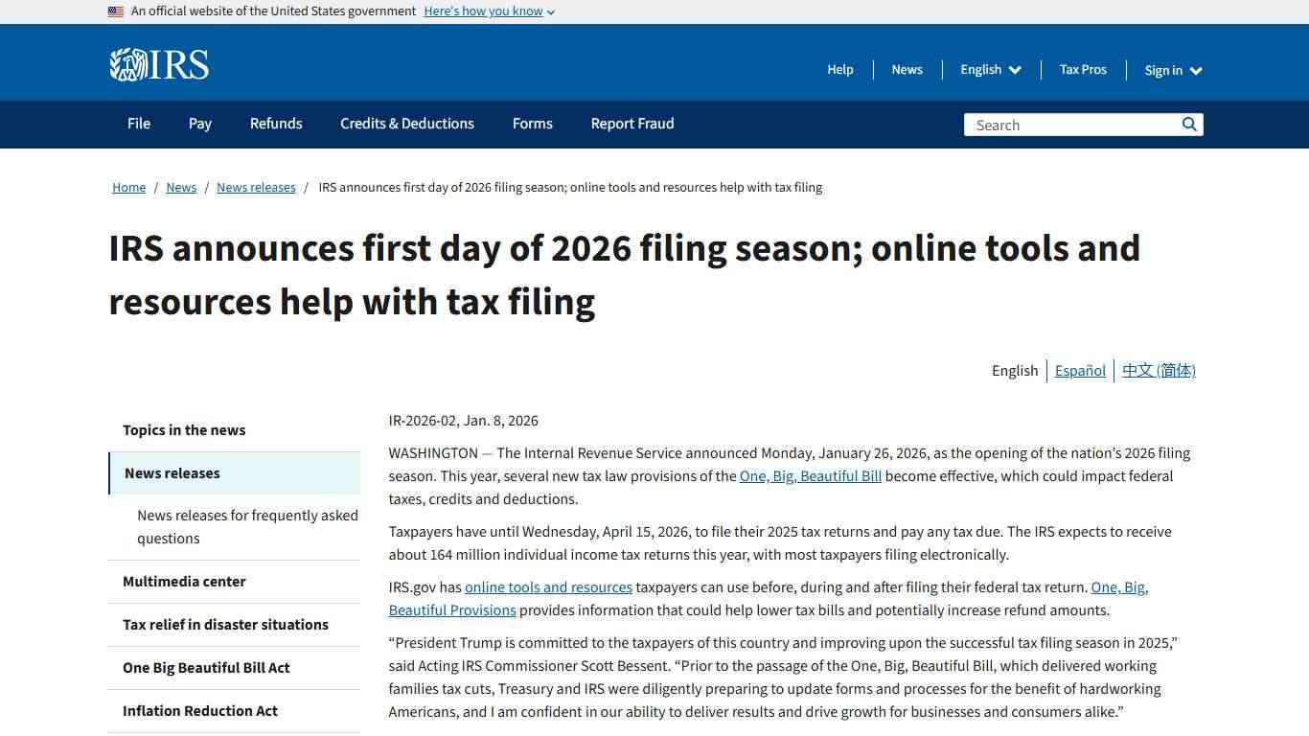Screen dimensions: 1309x736
Task: Visit the Tax Pros page
Action: tap(1083, 69)
